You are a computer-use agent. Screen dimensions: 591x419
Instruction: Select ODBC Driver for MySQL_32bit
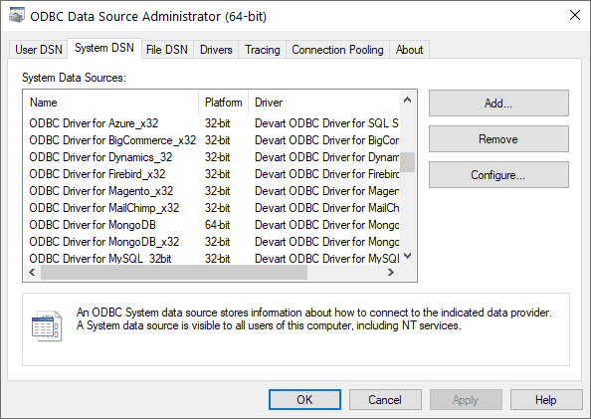(x=100, y=259)
